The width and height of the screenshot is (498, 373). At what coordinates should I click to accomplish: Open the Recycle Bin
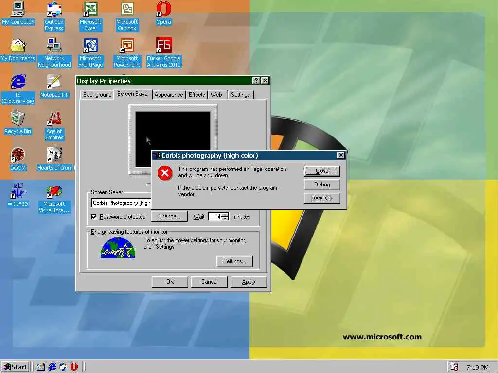[x=18, y=122]
